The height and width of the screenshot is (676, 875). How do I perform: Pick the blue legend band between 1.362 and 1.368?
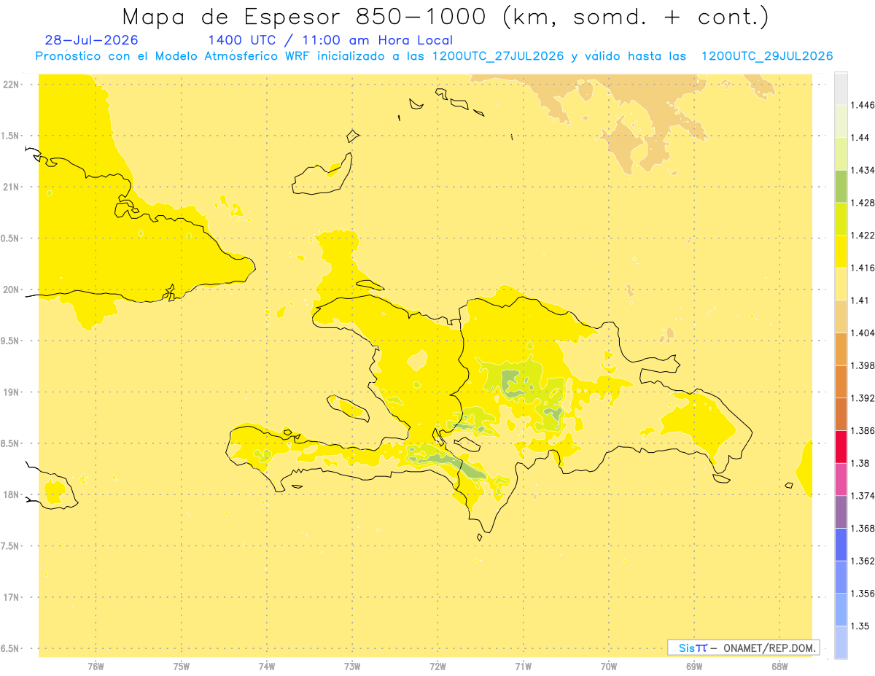tap(841, 544)
